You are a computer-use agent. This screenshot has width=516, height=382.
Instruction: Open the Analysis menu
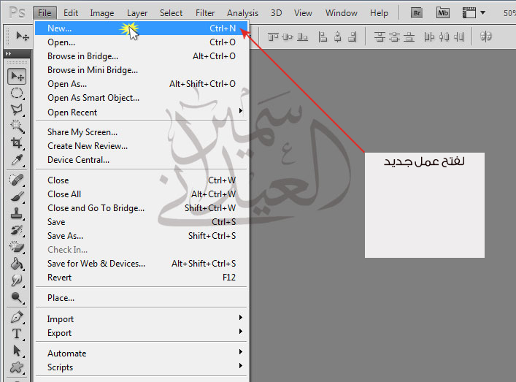(x=242, y=13)
